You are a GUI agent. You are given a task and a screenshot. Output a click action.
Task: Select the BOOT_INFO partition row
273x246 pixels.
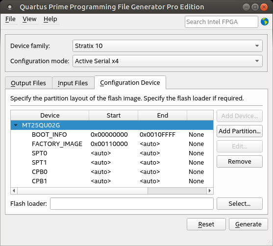point(112,135)
